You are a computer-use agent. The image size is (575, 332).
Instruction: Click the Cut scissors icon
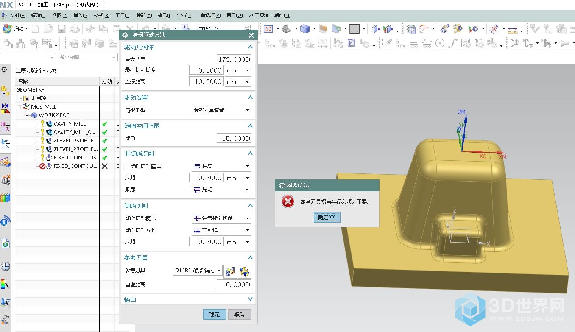point(90,29)
